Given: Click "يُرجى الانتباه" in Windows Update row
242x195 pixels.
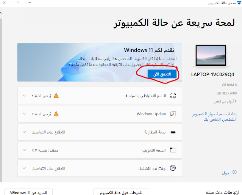Looking at the screenshot, I should point(41,114).
